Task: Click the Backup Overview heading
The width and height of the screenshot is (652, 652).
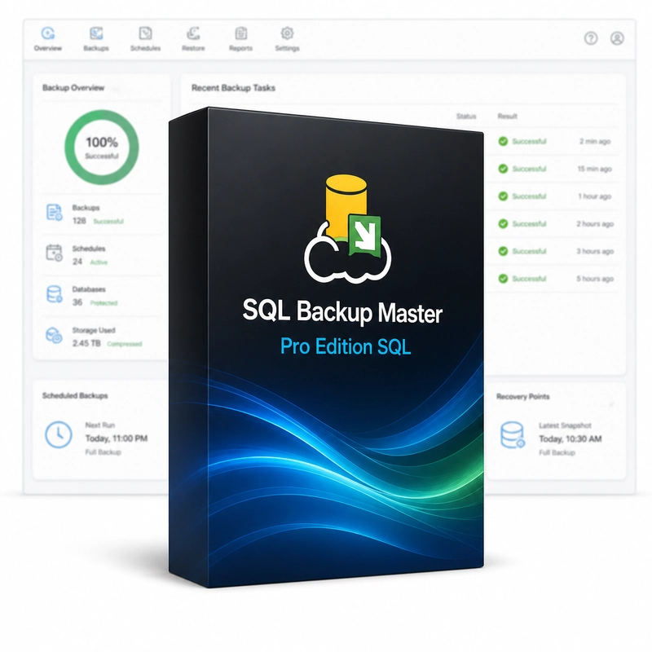Action: click(73, 88)
